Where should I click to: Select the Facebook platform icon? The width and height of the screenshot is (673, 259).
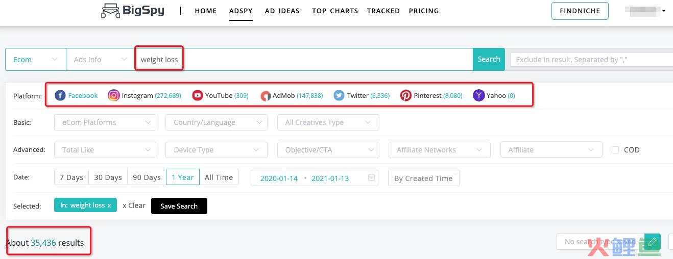click(60, 95)
